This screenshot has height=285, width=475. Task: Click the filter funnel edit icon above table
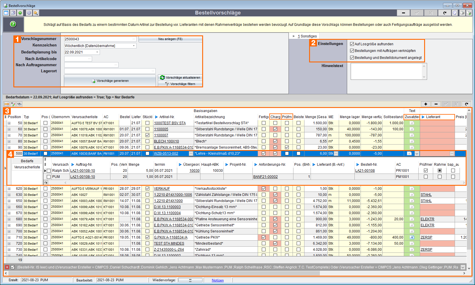[x=13, y=104]
